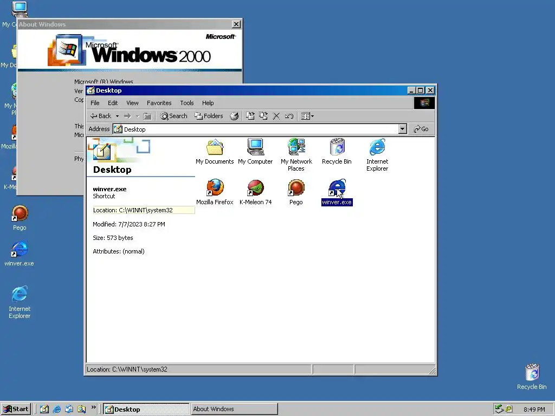Expand quick launch overflow chevron
The width and height of the screenshot is (555, 416).
coord(93,407)
